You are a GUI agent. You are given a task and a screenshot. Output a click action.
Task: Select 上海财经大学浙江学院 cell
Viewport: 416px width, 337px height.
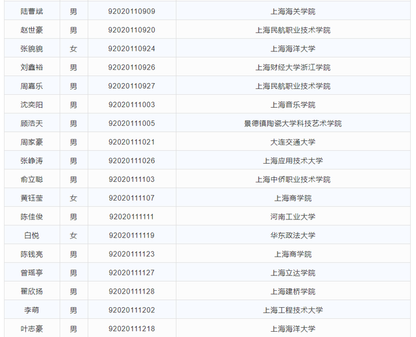[293, 68]
